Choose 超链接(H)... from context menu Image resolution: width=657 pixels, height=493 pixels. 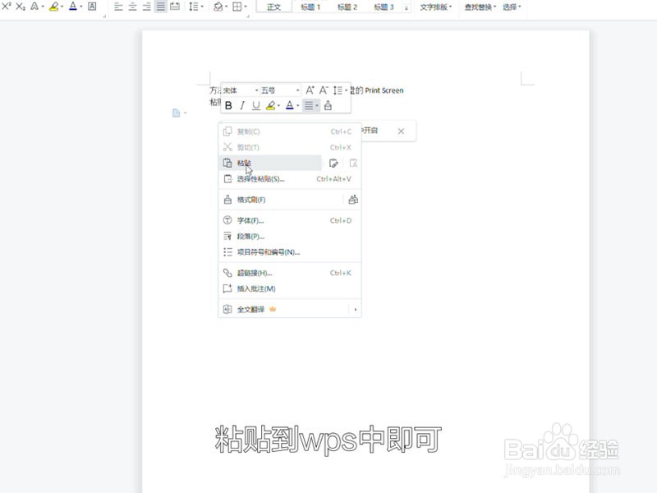[290, 273]
